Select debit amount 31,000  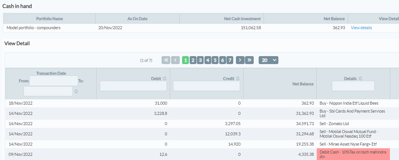[x=161, y=103]
